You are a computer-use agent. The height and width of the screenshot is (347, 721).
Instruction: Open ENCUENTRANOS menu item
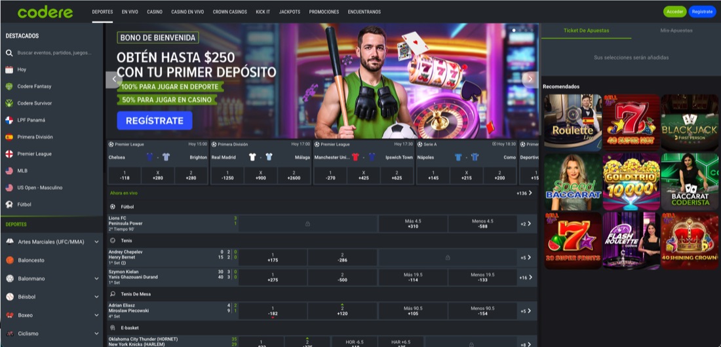pos(364,12)
